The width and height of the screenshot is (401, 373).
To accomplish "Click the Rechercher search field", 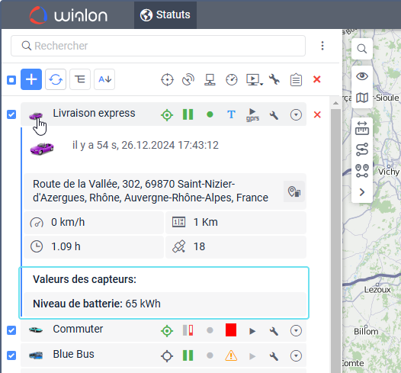I will click(x=158, y=46).
